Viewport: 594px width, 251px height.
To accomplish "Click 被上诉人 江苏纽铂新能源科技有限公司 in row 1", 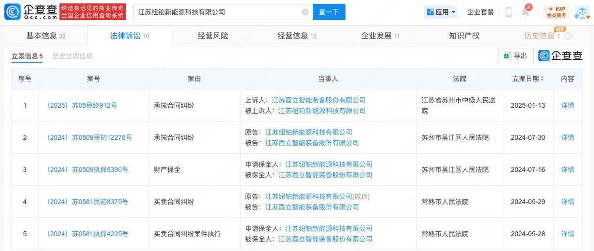I will click(322, 111).
